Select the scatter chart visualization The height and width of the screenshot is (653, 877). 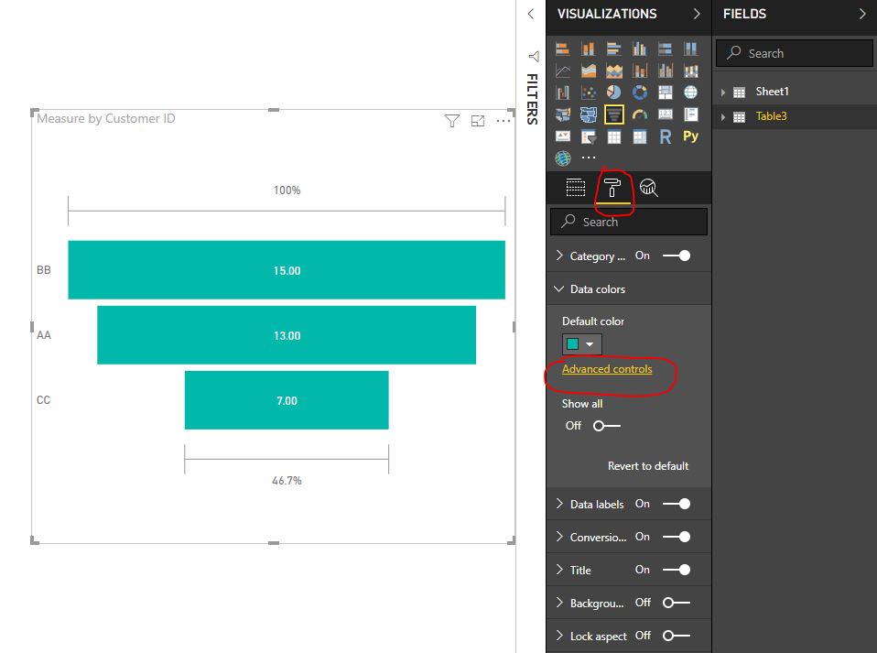tap(588, 93)
